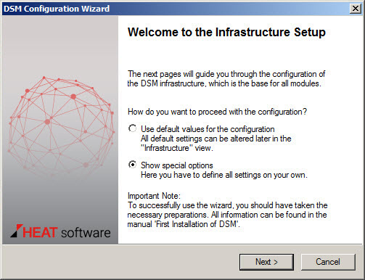Select "Use default values" radio button
This screenshot has width=365, height=280.
point(133,128)
